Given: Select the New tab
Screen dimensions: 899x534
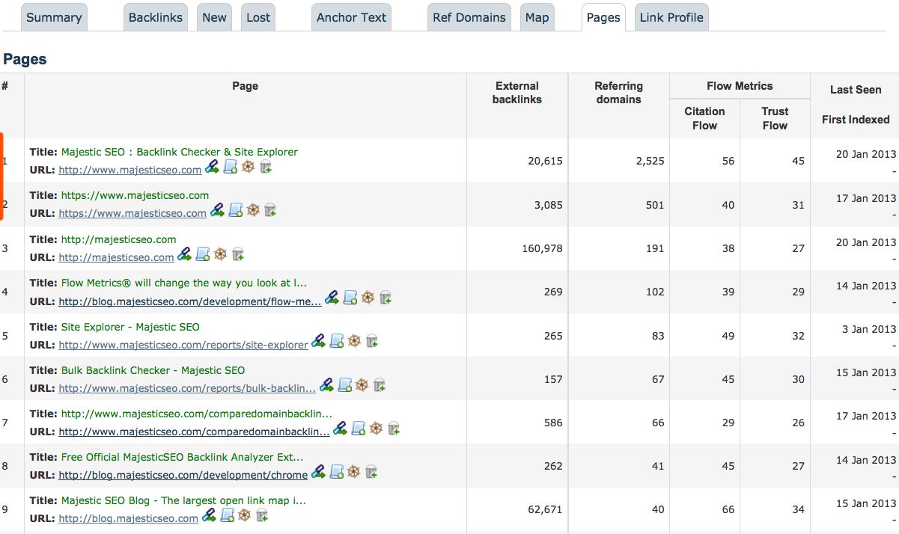Looking at the screenshot, I should coord(214,17).
